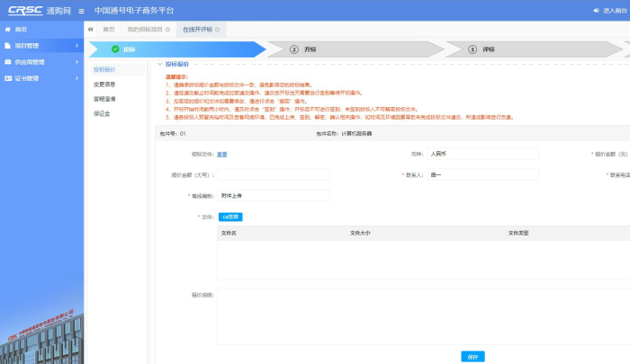
Task: Select 变更信息 in the left panel
Action: click(105, 84)
